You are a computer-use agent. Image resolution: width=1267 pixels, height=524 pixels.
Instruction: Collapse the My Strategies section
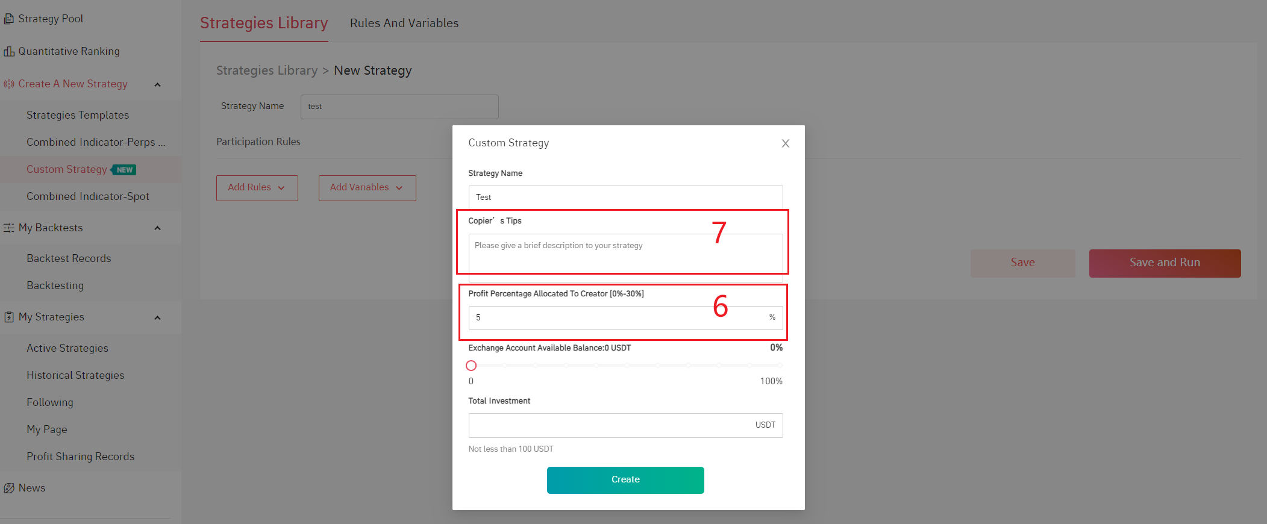point(157,318)
